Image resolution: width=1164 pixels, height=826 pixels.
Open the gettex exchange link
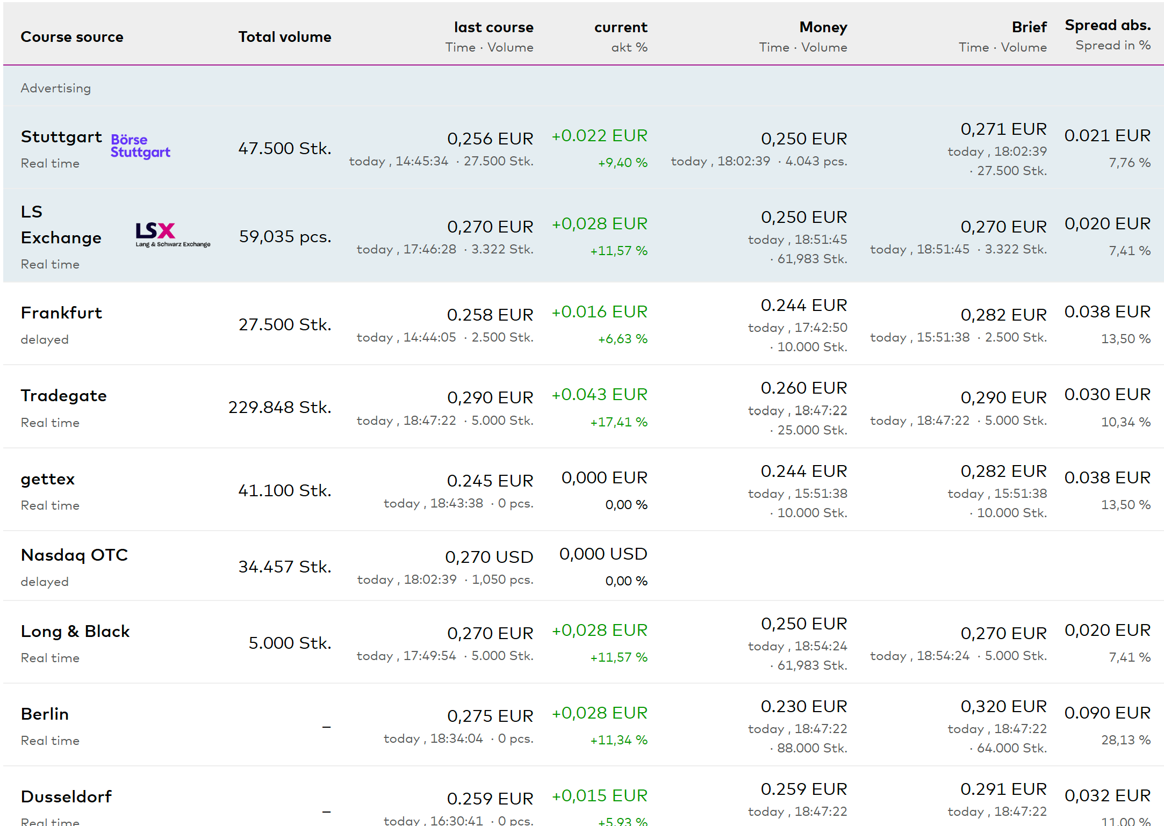(x=47, y=479)
